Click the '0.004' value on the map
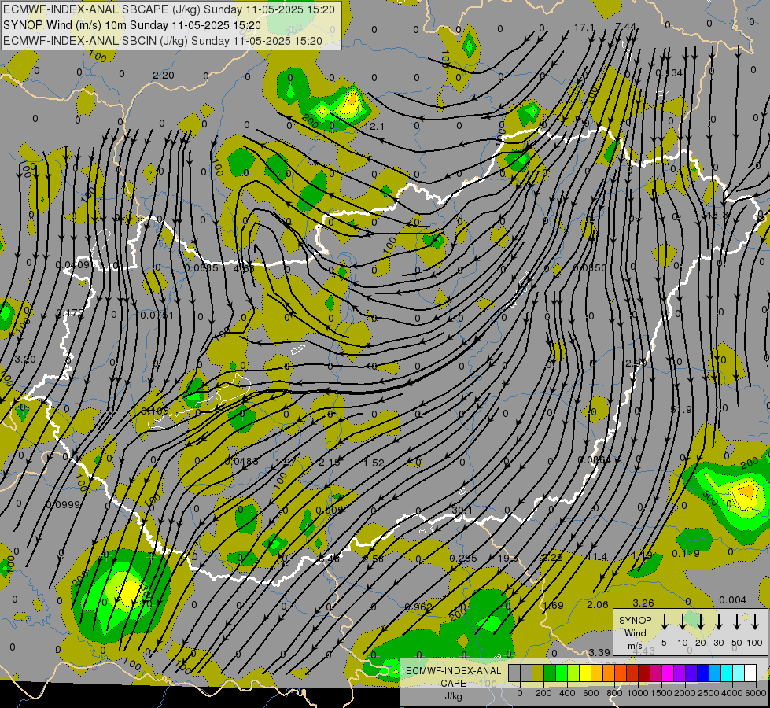Image resolution: width=770 pixels, height=708 pixels. [x=733, y=600]
